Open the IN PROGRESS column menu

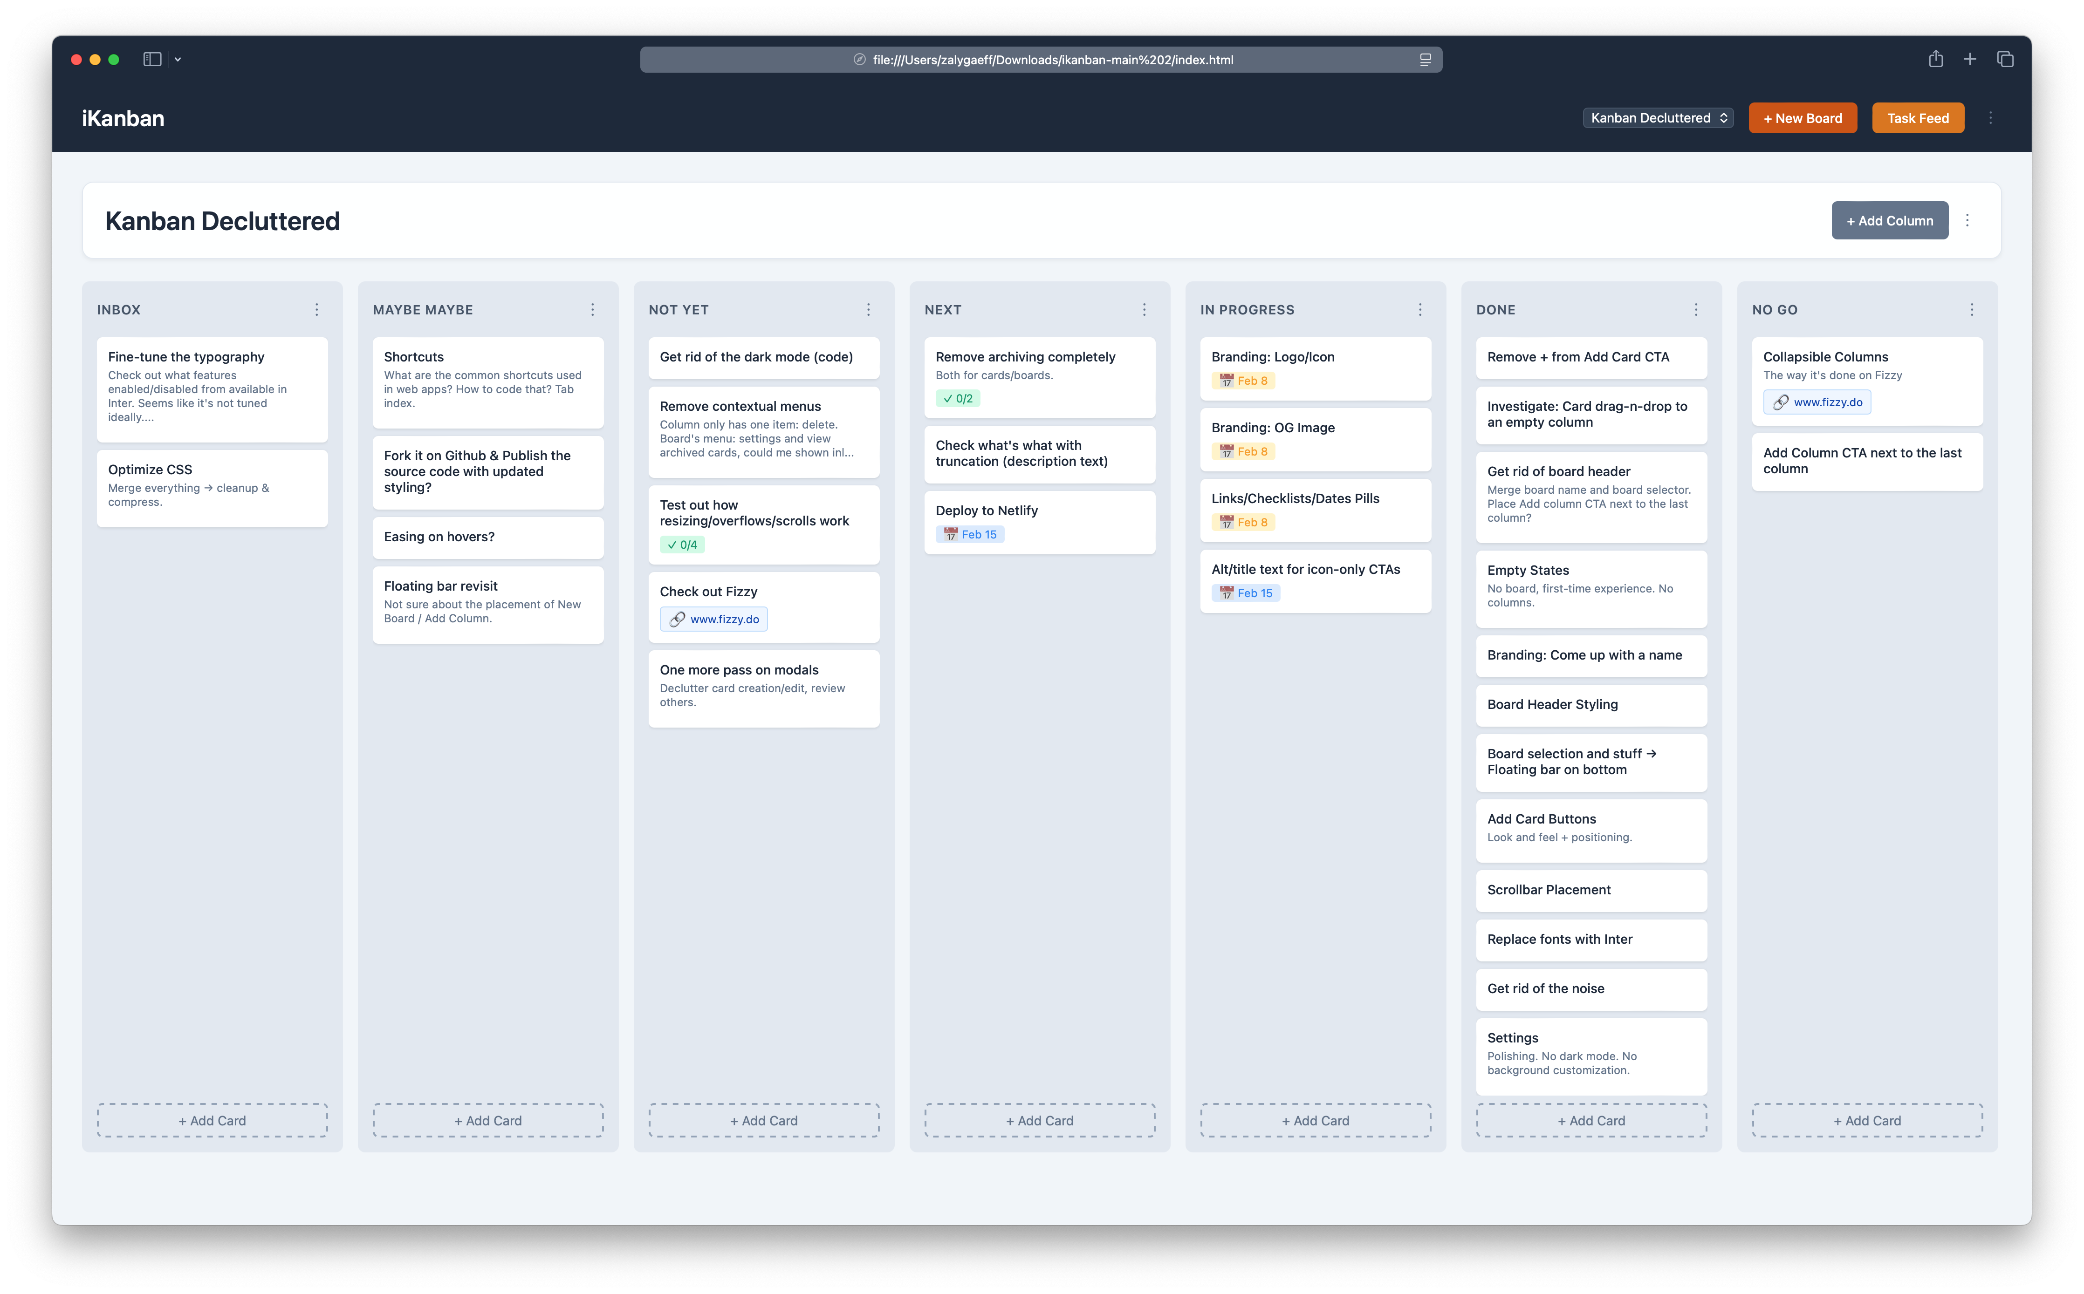point(1419,310)
